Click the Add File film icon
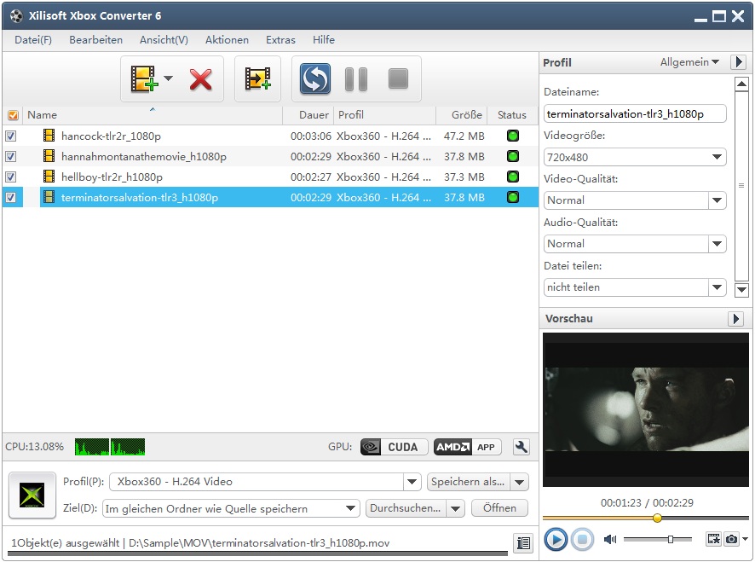Viewport: 755px width, 562px height. [x=144, y=78]
